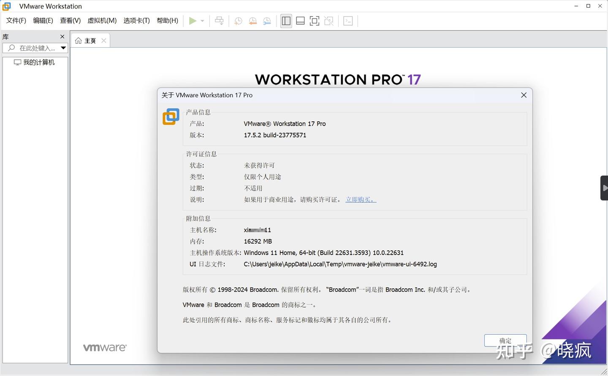Open the power options dropdown arrow
The width and height of the screenshot is (608, 376).
coord(202,21)
